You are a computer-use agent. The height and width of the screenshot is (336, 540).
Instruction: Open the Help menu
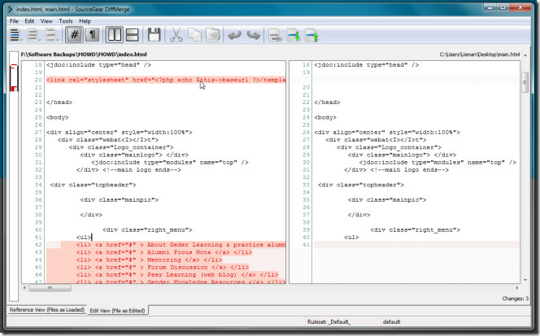pyautogui.click(x=85, y=21)
